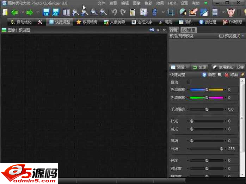Click the adjustment panel vertical scrollbar

242,127
